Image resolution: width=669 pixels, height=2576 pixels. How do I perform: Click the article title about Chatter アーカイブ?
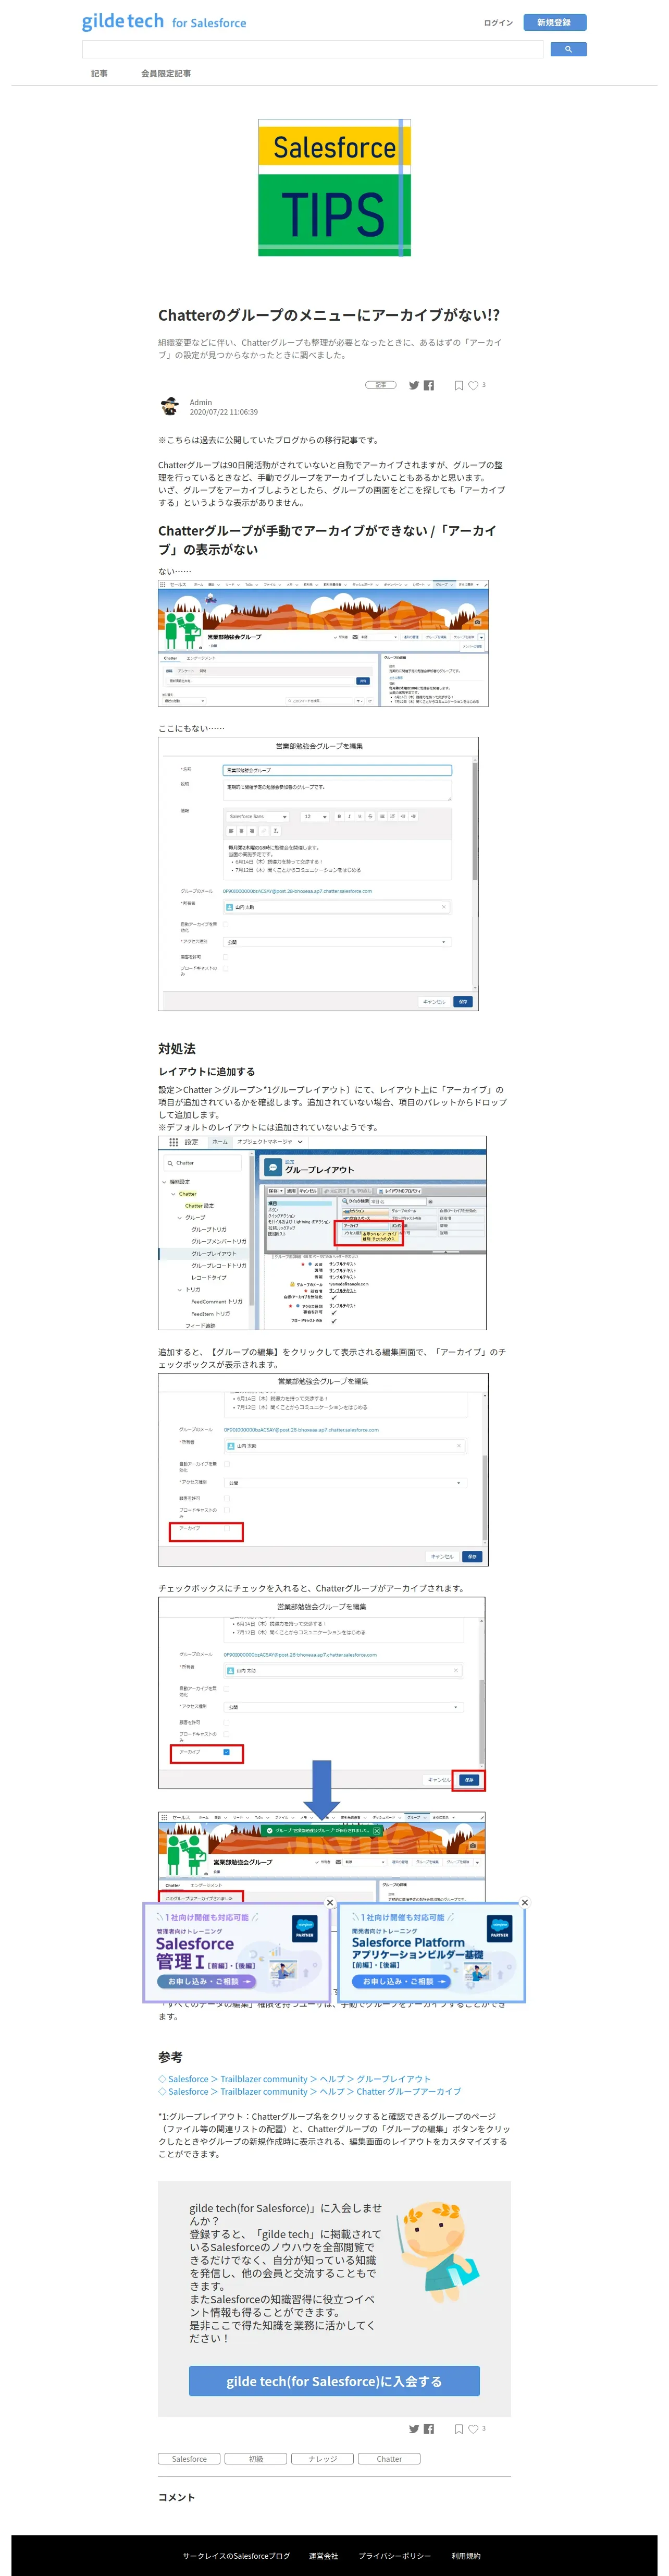point(329,315)
